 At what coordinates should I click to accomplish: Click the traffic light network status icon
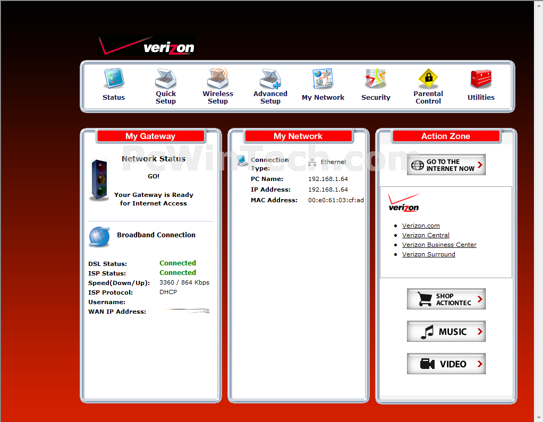pyautogui.click(x=99, y=180)
